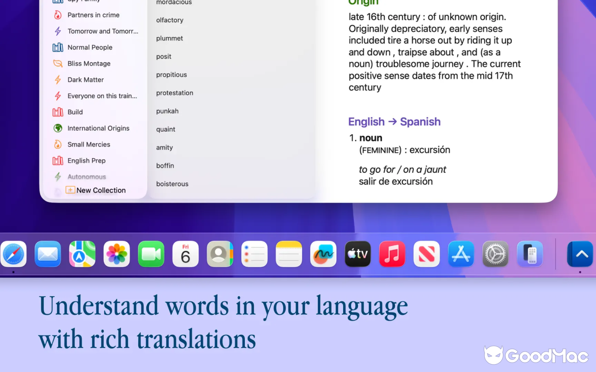Launch FaceTime from the dock
Screen dimensions: 596x372
click(151, 254)
